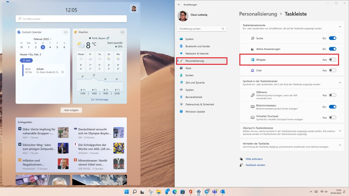Open Your Phone app from taskbar
The height and width of the screenshot is (196, 349).
[x=167, y=192]
